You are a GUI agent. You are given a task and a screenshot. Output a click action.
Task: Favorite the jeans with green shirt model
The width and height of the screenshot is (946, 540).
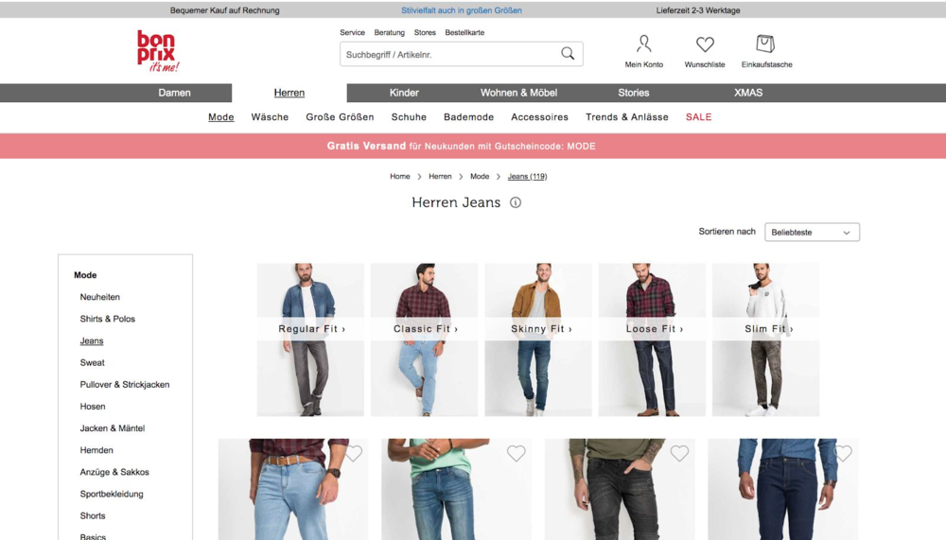click(x=516, y=453)
